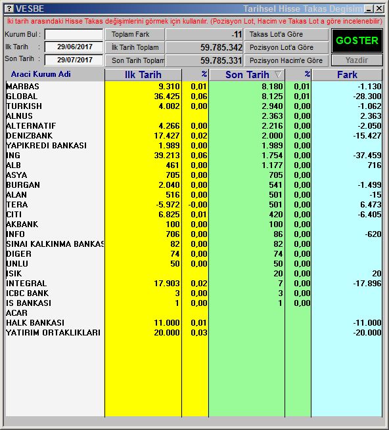The width and height of the screenshot is (389, 430).
Task: Minimize the VESBE window
Action: point(369,9)
